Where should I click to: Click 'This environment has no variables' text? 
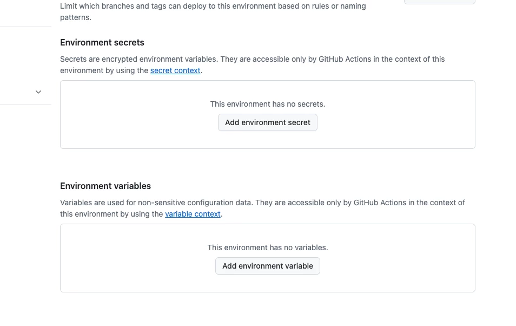[268, 247]
